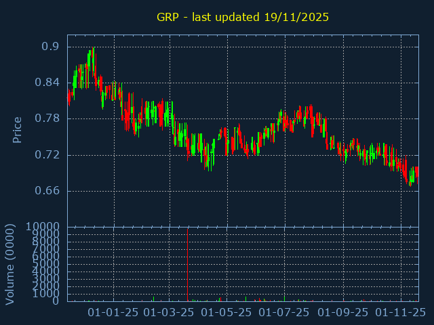
Task: Click the first candlestick at chart's left edge
Action: 68,97
